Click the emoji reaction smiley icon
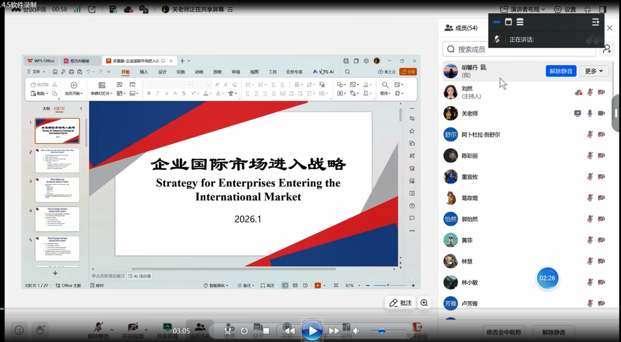 [x=19, y=330]
